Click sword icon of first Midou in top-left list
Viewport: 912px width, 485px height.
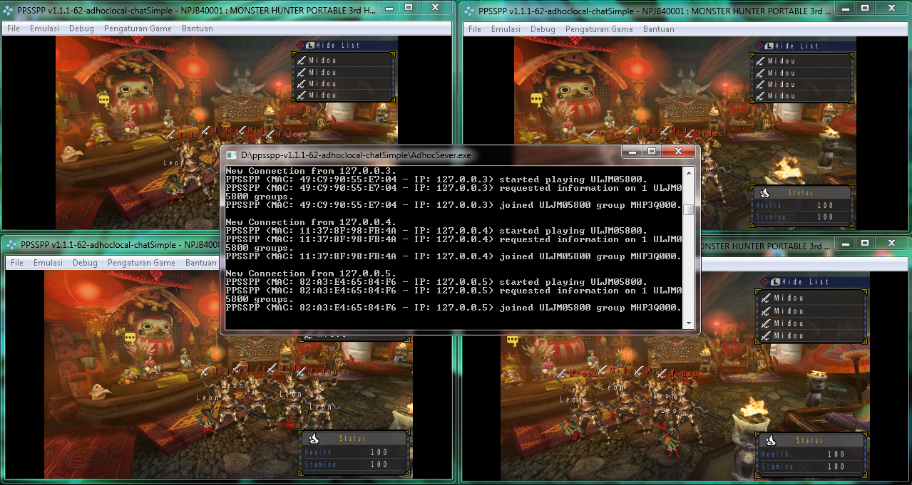[x=302, y=61]
